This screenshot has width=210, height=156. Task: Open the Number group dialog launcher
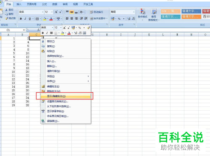pyautogui.click(x=134, y=25)
